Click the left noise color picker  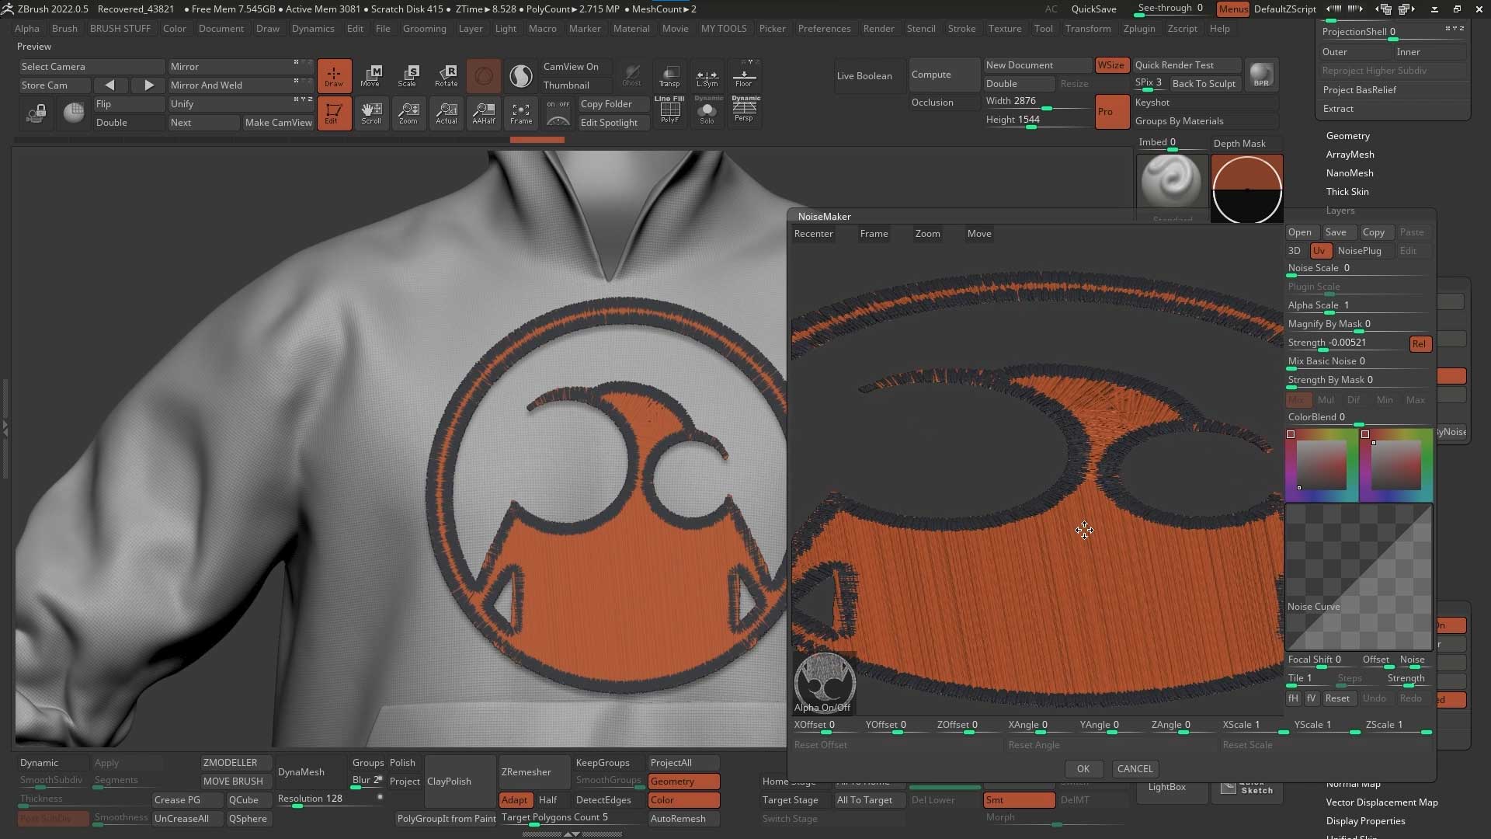click(1322, 465)
